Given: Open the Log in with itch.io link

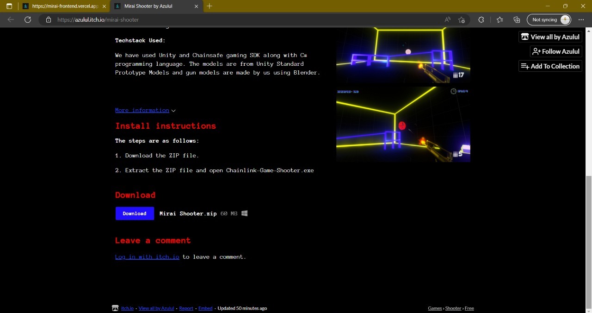Looking at the screenshot, I should click(x=147, y=257).
